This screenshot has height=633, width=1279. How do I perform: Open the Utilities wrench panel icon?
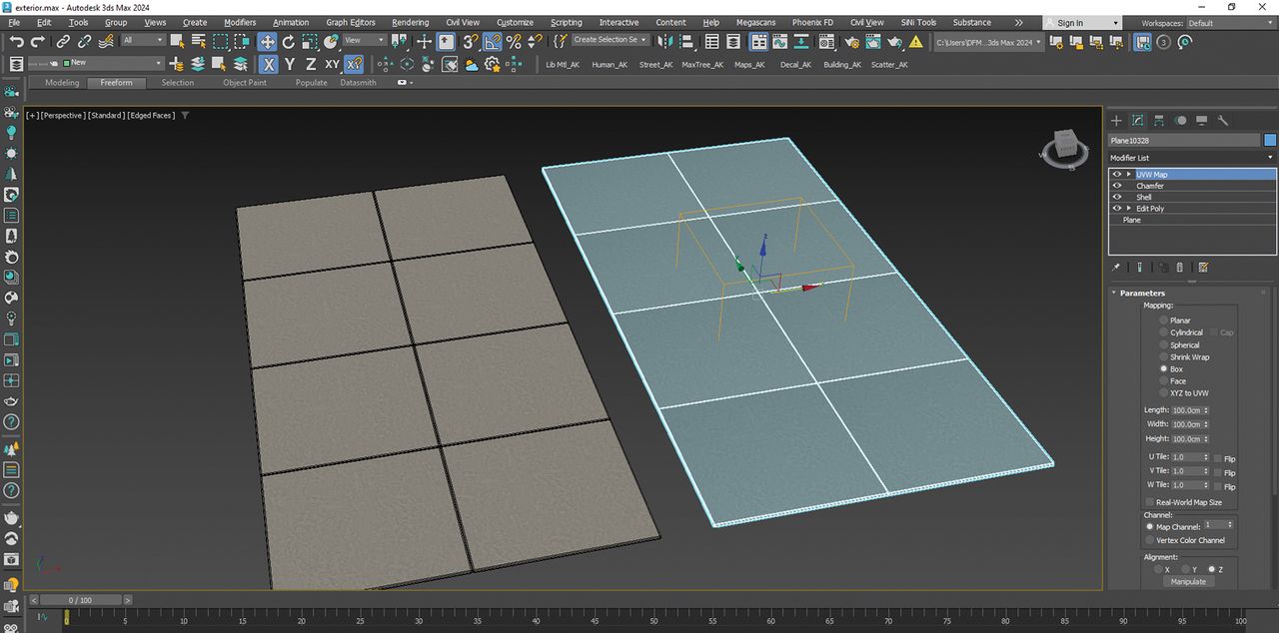point(1223,120)
